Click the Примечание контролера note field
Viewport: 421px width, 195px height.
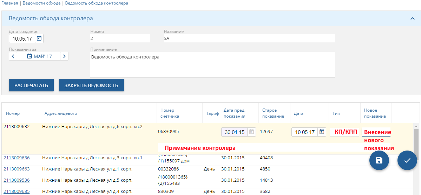(x=274, y=148)
